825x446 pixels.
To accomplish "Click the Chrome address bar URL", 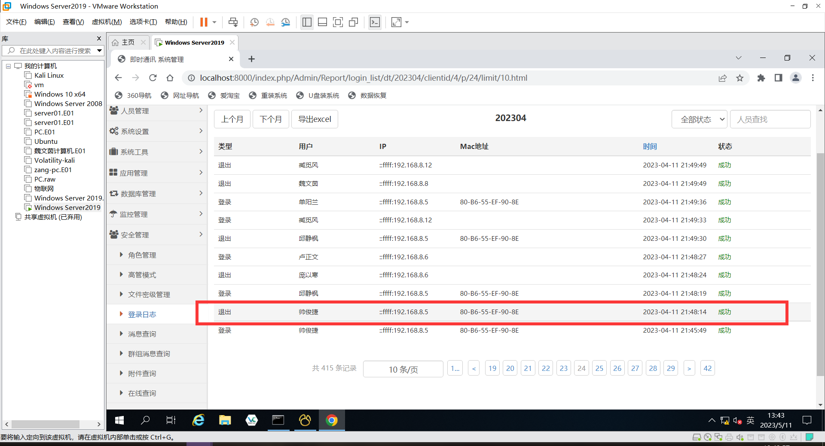I will [x=364, y=78].
